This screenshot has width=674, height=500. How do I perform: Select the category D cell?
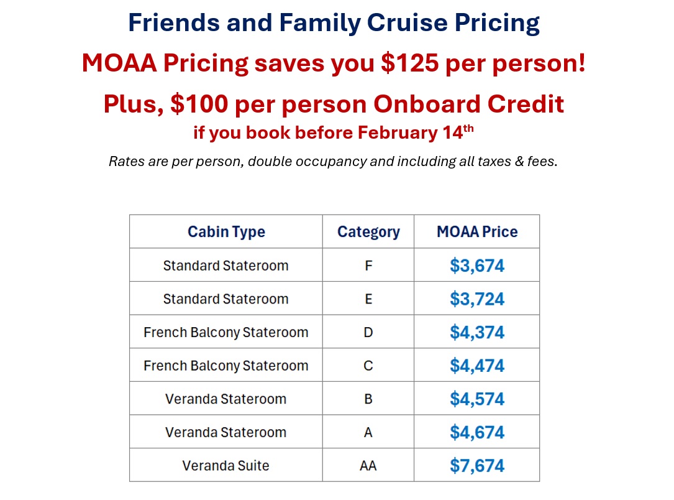click(368, 332)
